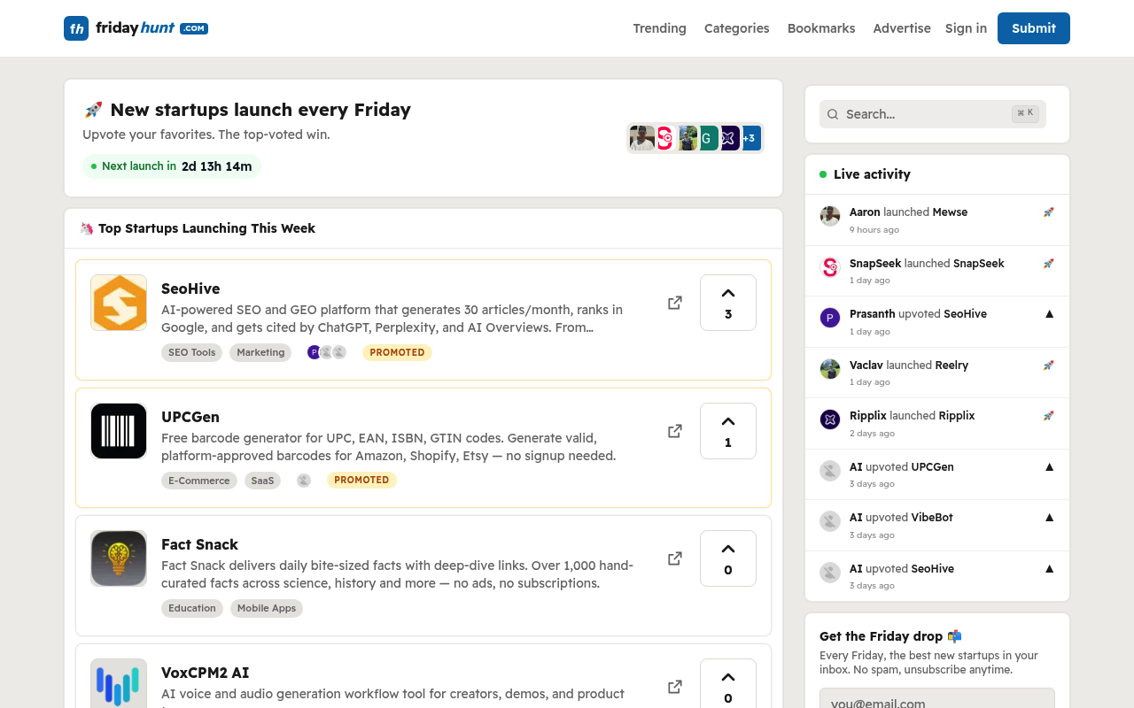The height and width of the screenshot is (708, 1134).
Task: Upvote Fact Snack with 0 votes
Action: pos(728,558)
